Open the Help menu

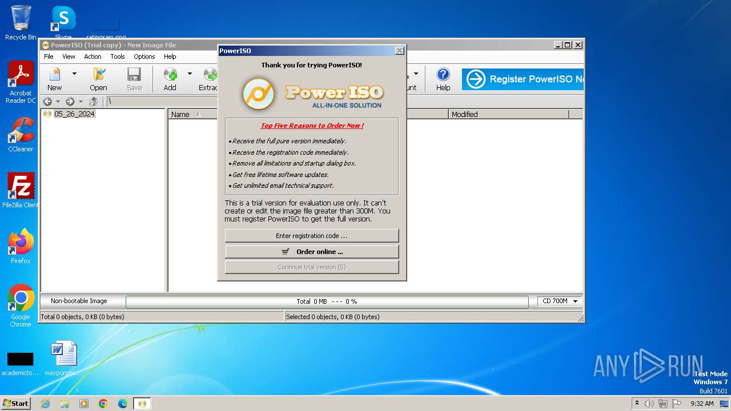pyautogui.click(x=170, y=57)
